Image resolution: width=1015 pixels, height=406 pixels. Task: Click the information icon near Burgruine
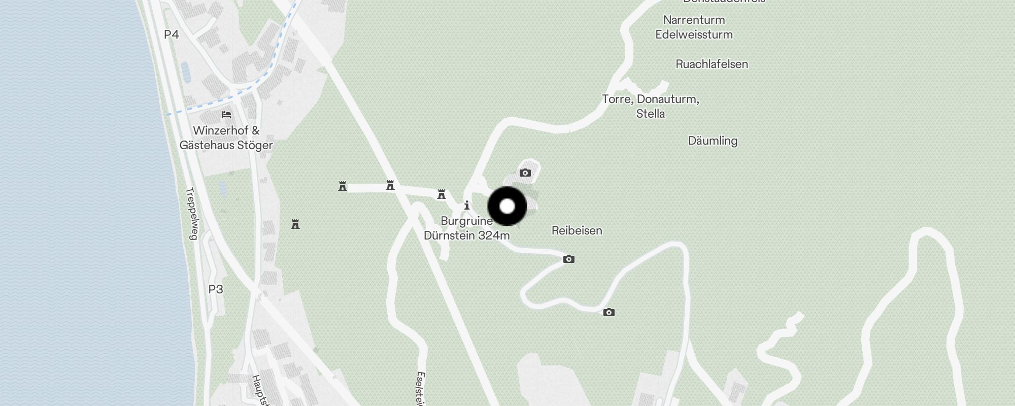point(467,206)
